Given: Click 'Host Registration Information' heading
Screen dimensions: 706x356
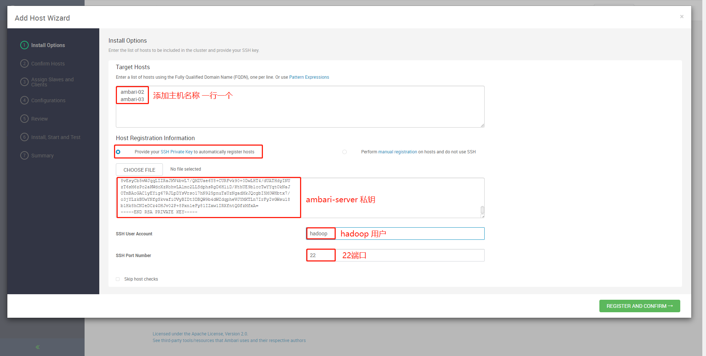Looking at the screenshot, I should tap(155, 138).
